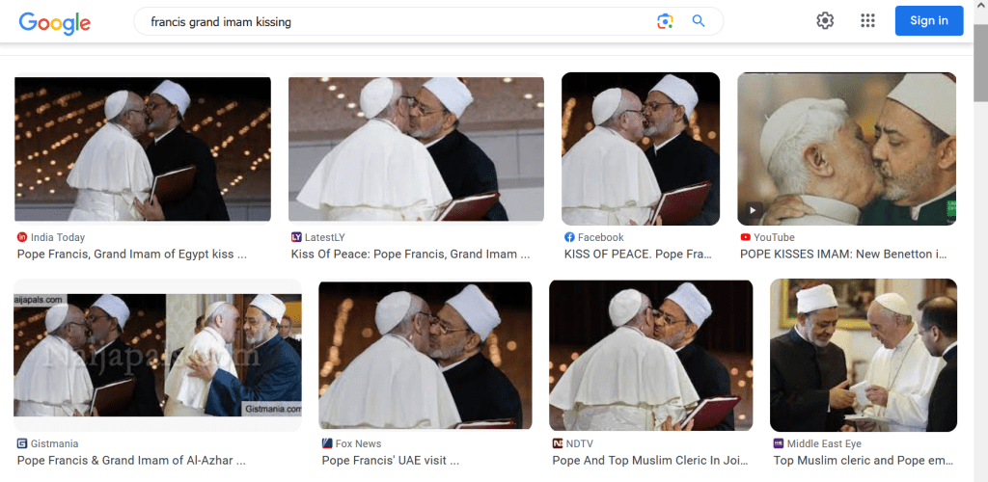Screen dimensions: 988x482
Task: Open the Google apps grid
Action: click(867, 21)
